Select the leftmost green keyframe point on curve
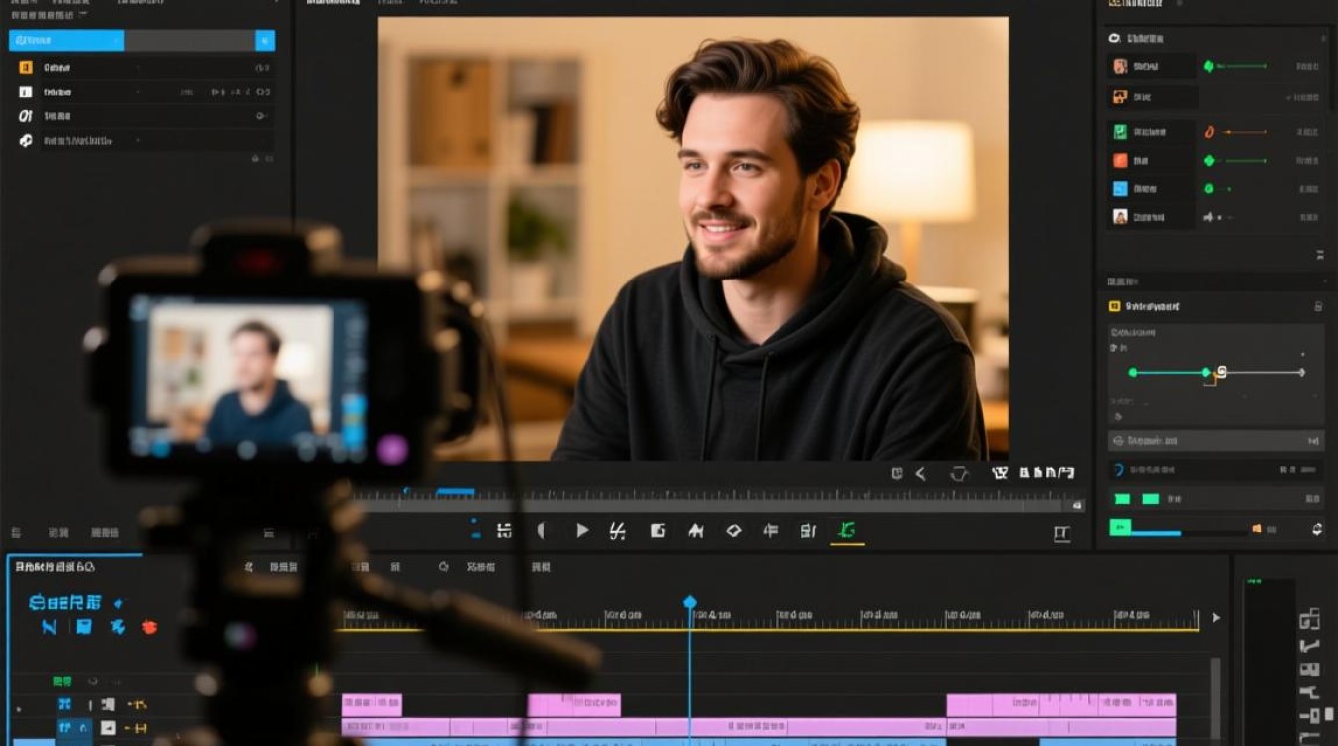 click(x=1132, y=373)
